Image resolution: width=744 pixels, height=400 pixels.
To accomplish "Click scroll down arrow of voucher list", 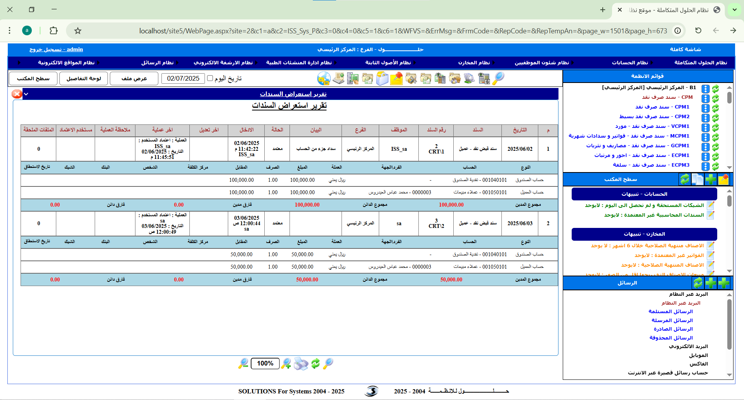I will click(x=729, y=167).
